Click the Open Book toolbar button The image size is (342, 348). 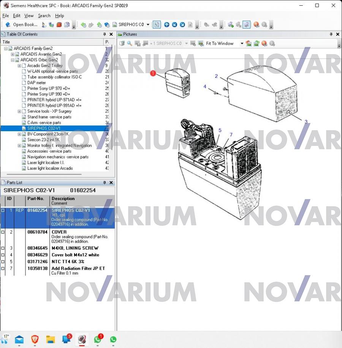pyautogui.click(x=21, y=25)
